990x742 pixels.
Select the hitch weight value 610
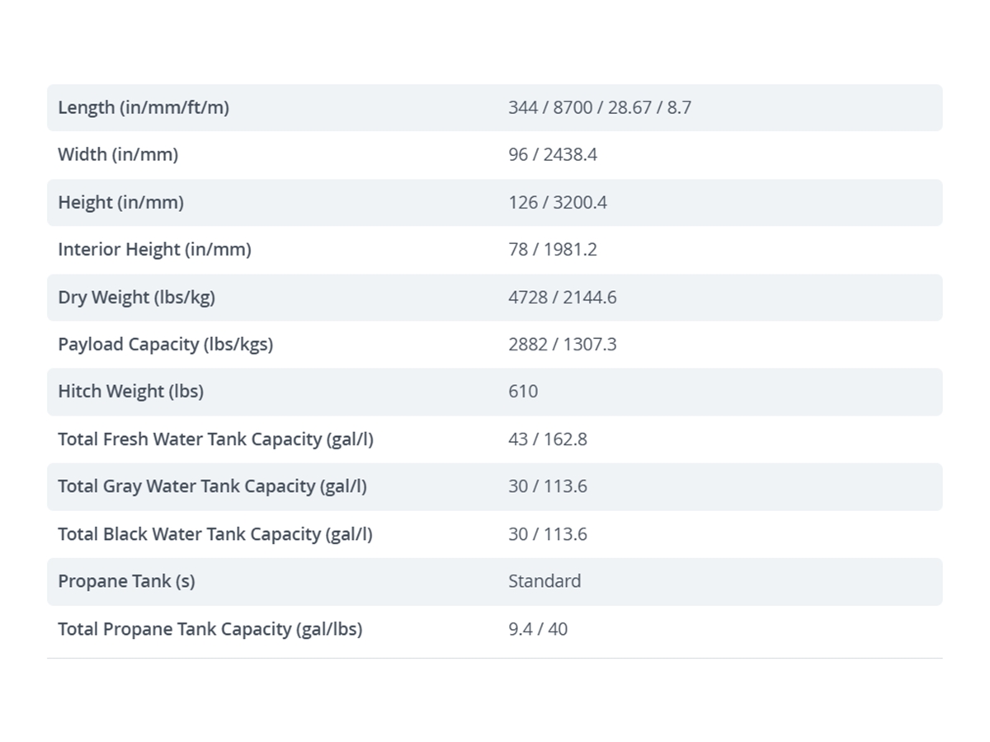coord(523,391)
